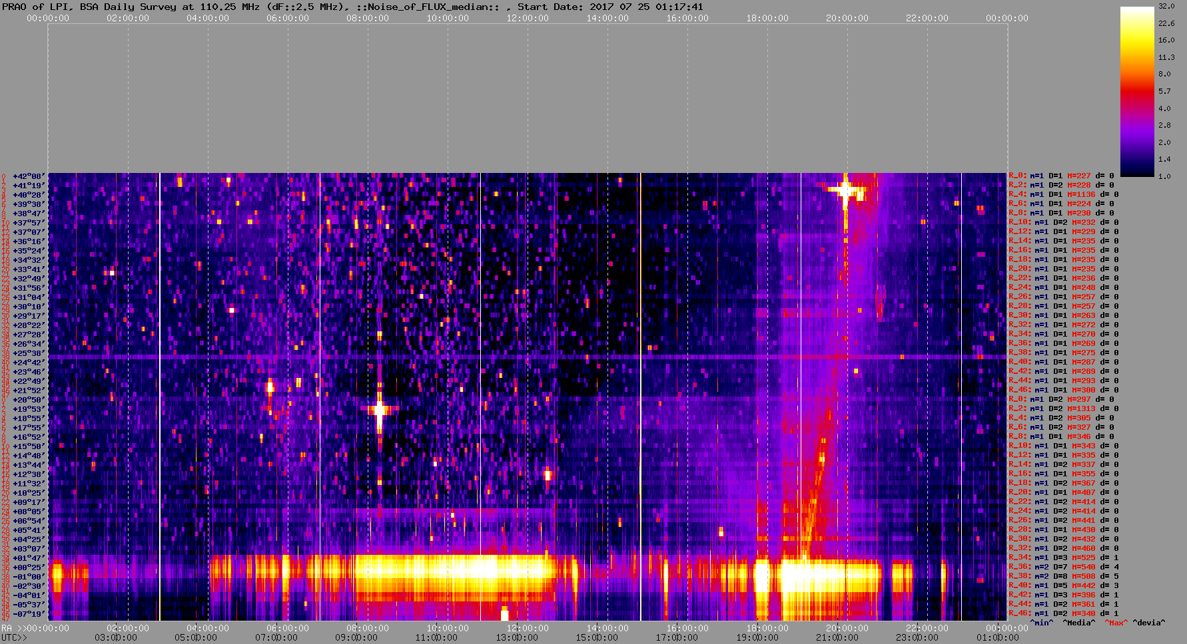Screen dimensions: 1187x644
Task: Click the 32.0 value on color scale
Action: click(1166, 6)
